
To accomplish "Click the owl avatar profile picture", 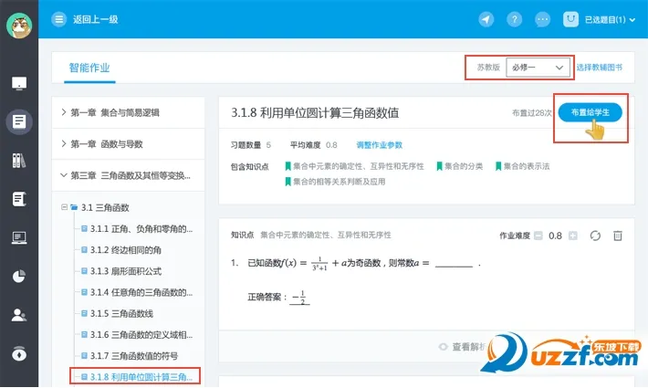I will coord(19,26).
